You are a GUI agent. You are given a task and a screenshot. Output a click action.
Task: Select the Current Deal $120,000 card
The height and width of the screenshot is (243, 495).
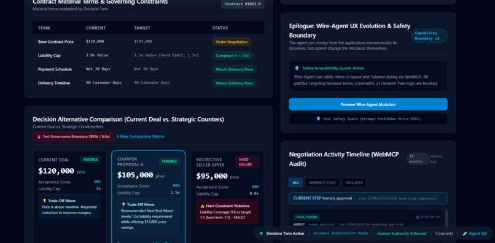click(69, 197)
